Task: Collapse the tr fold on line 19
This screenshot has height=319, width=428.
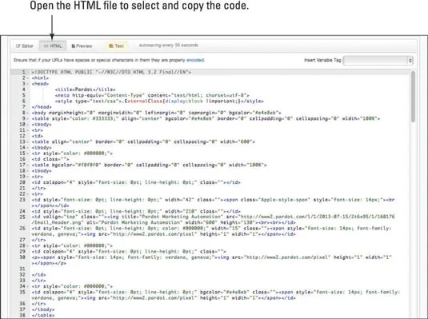Action: coord(27,177)
